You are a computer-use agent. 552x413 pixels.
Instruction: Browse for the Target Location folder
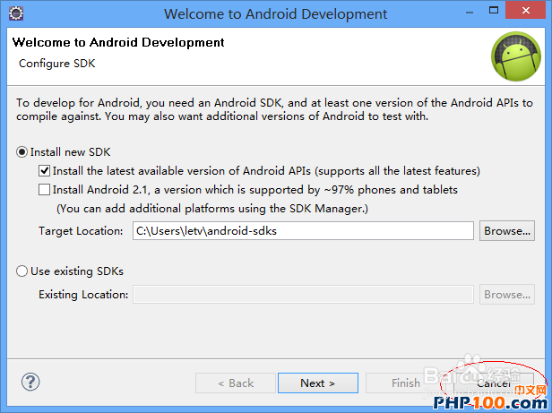click(x=507, y=231)
